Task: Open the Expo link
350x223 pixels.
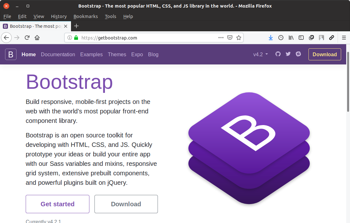Action: pyautogui.click(x=137, y=54)
